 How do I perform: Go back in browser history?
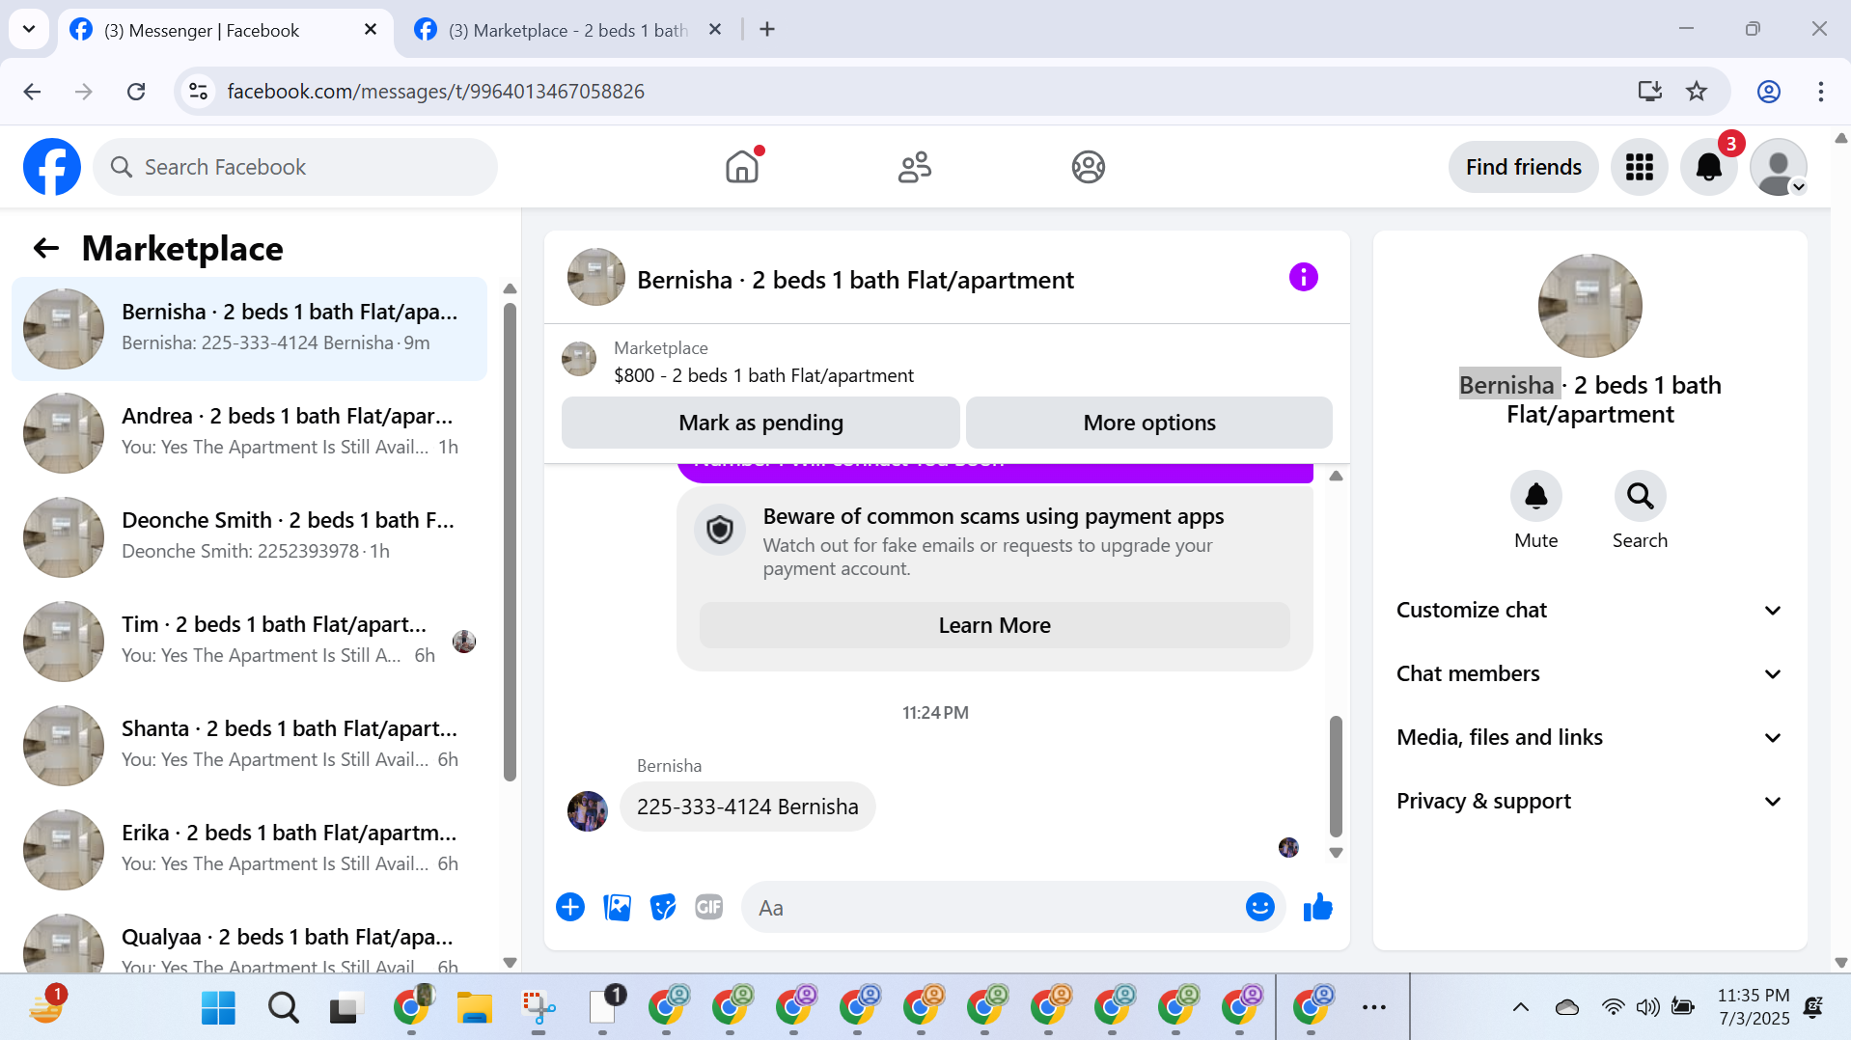point(32,91)
